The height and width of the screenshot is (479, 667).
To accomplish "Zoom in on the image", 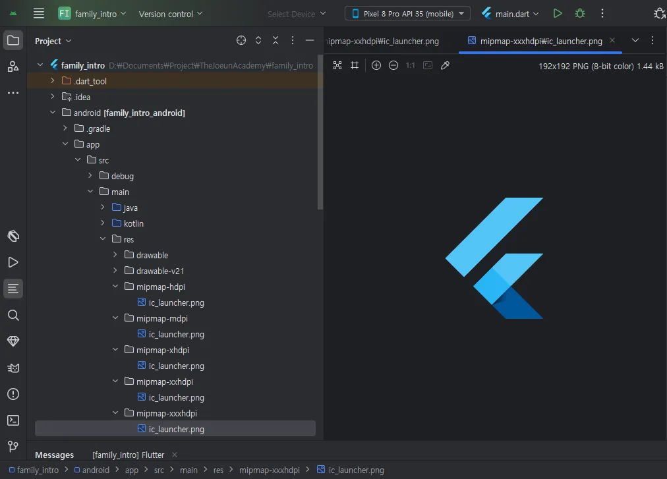I will coord(376,65).
